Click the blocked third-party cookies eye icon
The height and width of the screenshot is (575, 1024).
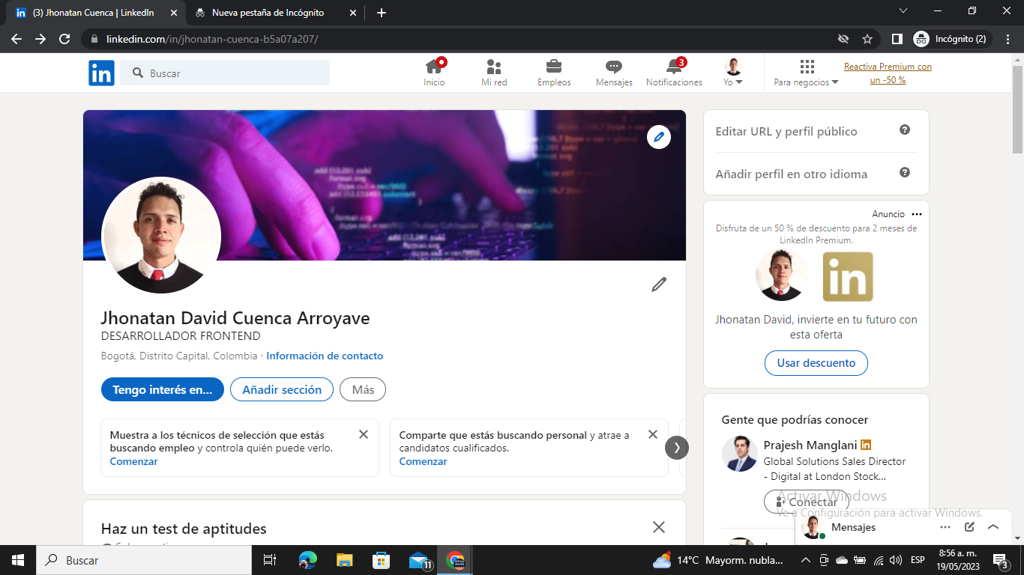point(843,39)
